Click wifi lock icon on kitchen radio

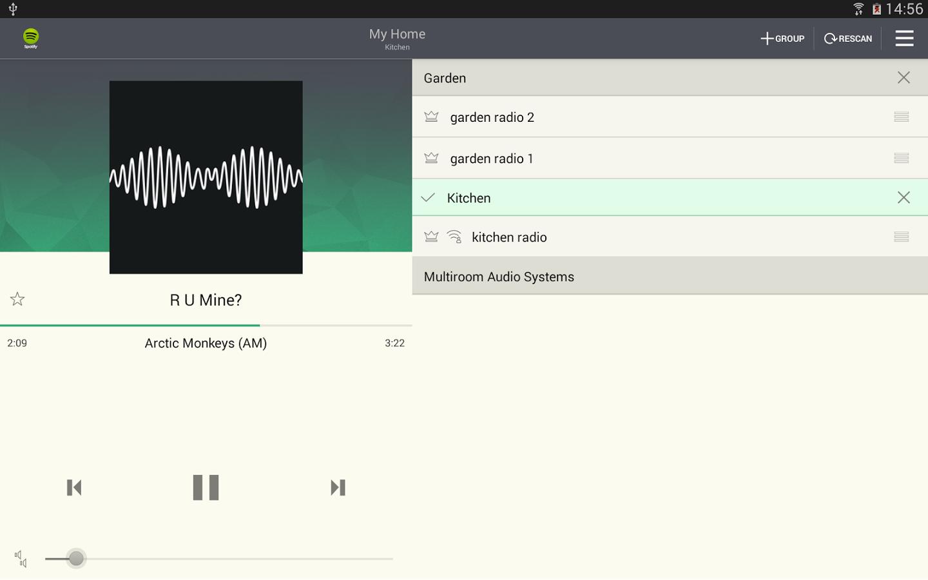pos(454,237)
